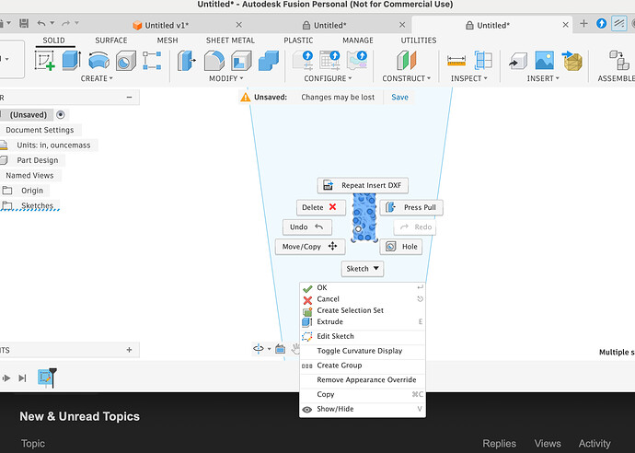Select the Create Sketch tool
The image size is (635, 453).
click(x=44, y=61)
